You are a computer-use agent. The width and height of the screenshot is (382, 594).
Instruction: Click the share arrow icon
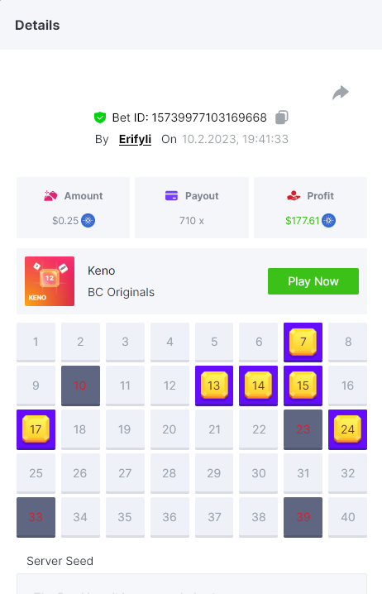click(x=341, y=93)
